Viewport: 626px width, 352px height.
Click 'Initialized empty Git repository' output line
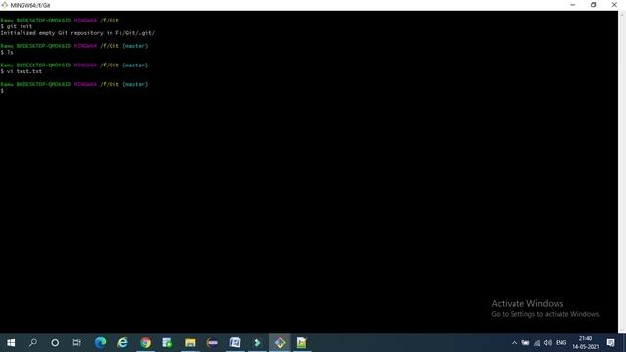coord(77,33)
